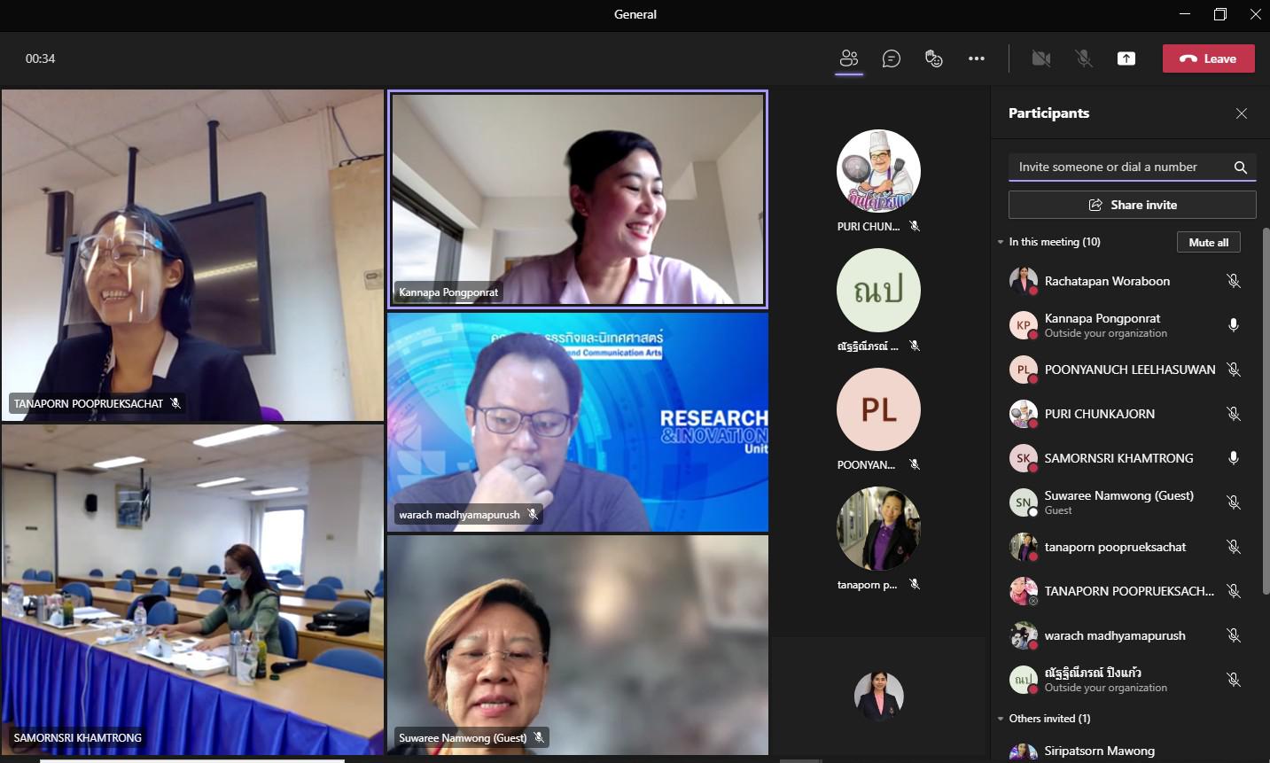Mute all participants

1209,242
